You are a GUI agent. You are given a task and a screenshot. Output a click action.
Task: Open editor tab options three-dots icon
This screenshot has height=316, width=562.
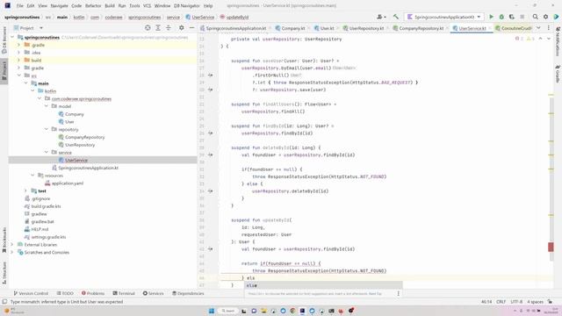click(548, 27)
